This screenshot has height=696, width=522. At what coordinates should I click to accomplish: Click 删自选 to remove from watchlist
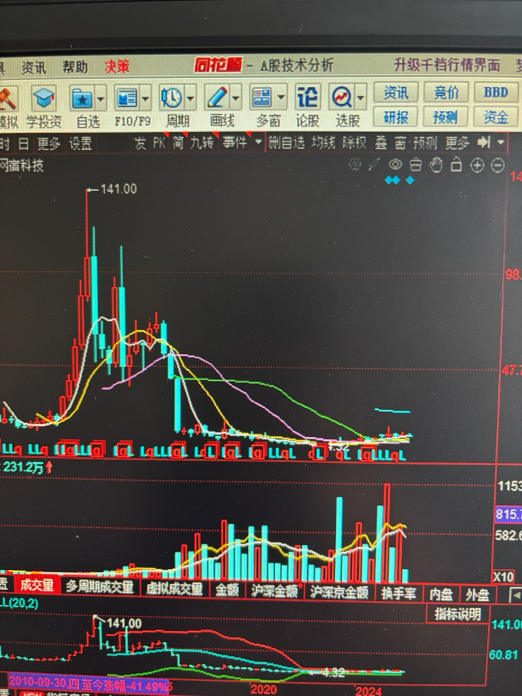point(286,143)
